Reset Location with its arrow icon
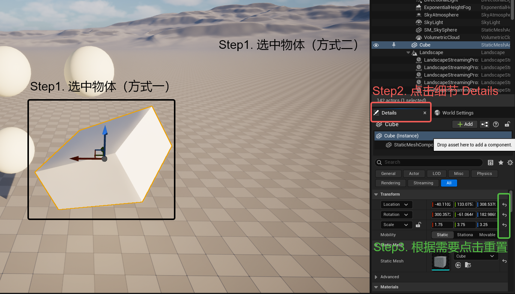The image size is (515, 294). [504, 205]
